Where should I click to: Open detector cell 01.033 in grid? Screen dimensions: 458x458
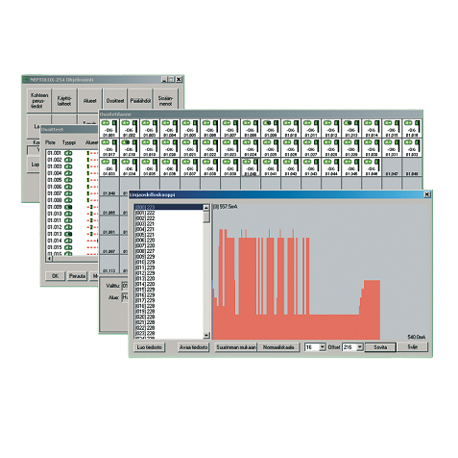click(109, 167)
